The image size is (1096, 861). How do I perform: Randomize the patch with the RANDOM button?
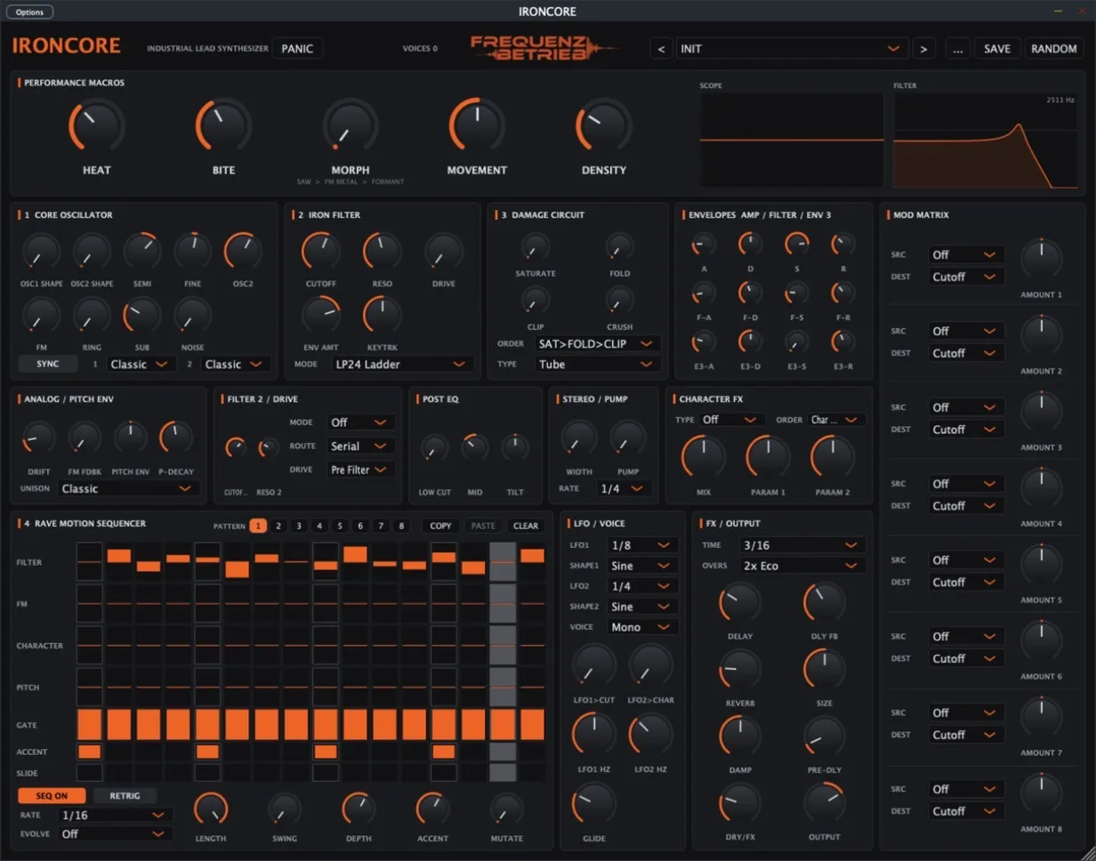[x=1054, y=48]
